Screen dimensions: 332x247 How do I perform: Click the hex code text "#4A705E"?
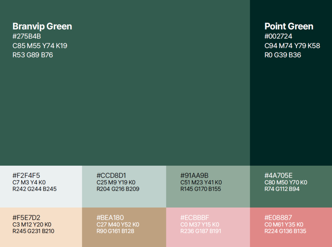point(278,175)
